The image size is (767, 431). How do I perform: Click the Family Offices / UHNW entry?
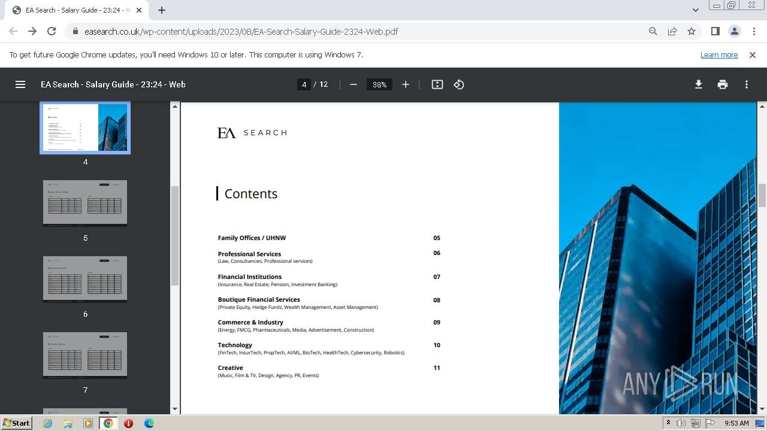point(252,238)
